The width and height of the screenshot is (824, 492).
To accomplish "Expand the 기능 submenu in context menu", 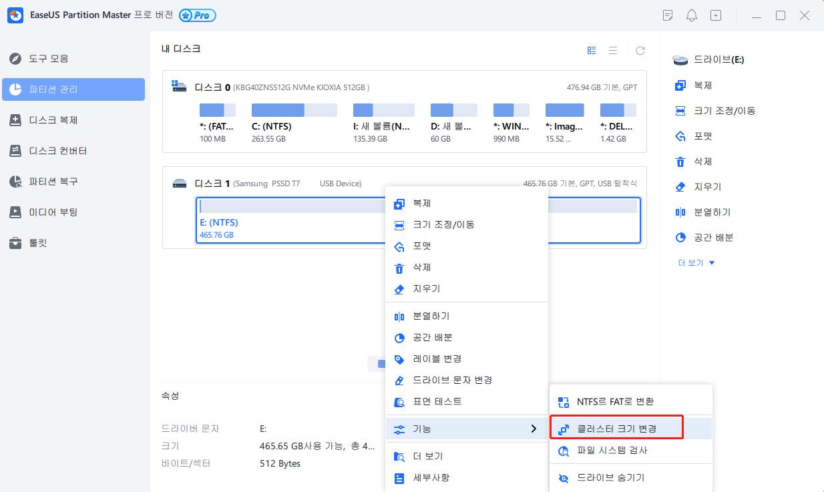I will point(427,429).
